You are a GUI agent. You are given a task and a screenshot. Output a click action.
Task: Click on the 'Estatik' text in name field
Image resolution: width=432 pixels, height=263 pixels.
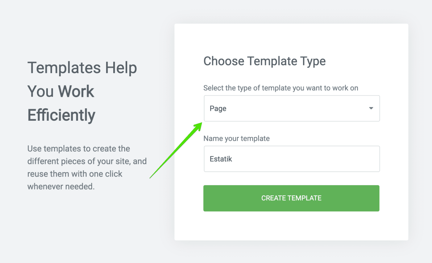pos(221,159)
